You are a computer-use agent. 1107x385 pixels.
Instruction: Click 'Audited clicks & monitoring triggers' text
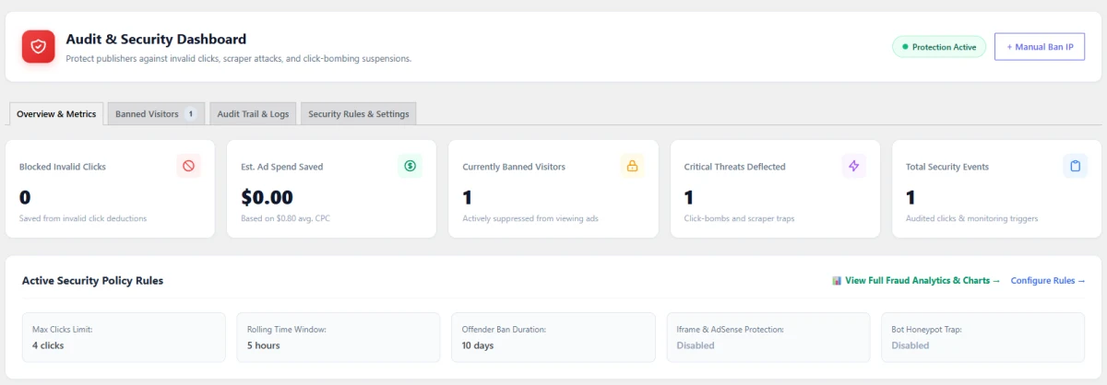pos(971,218)
